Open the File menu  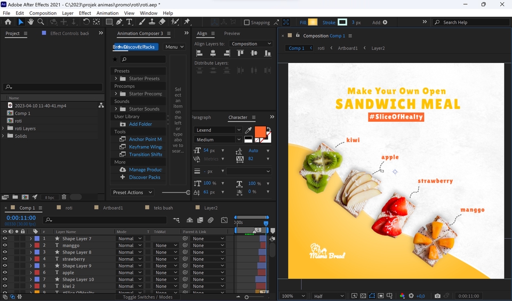(6, 13)
